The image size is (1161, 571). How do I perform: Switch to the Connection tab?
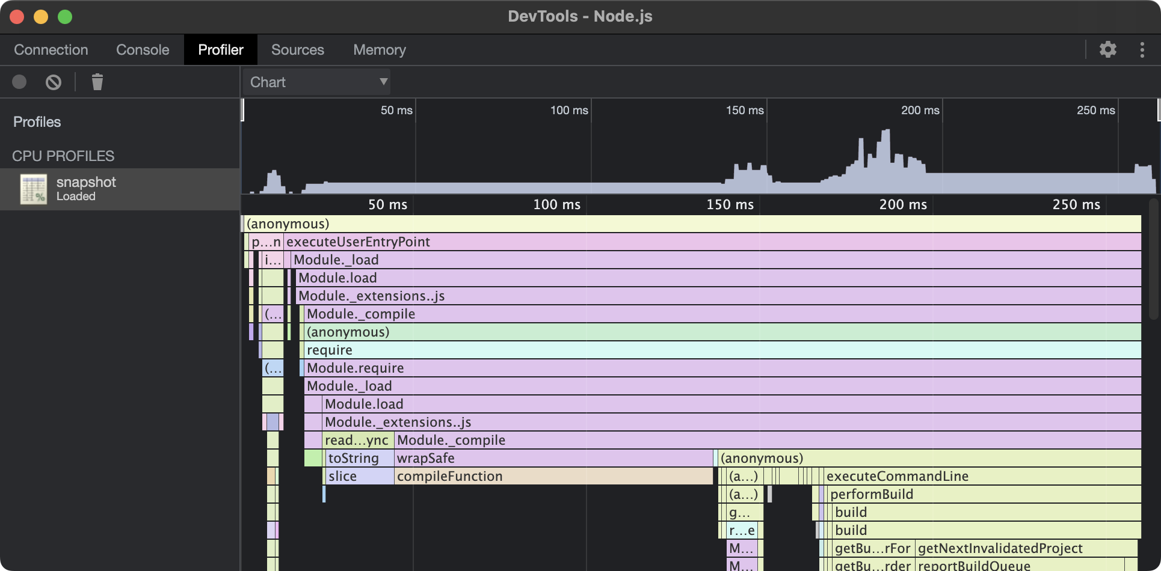pos(51,50)
